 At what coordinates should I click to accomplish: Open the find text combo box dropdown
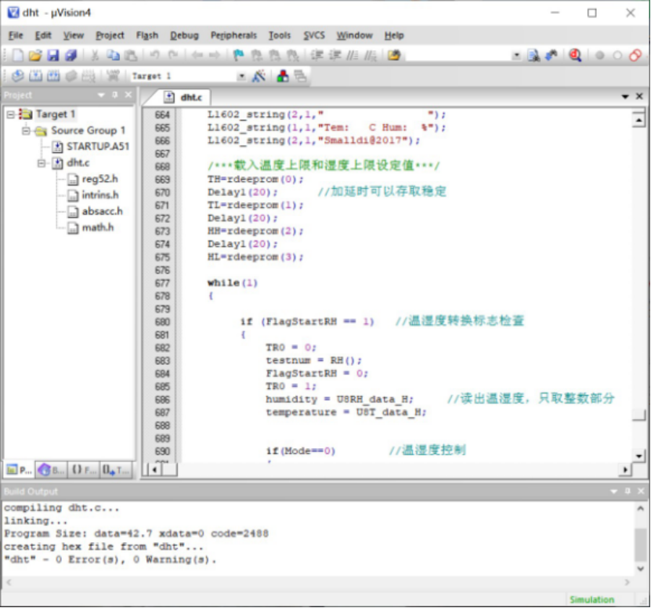[516, 55]
